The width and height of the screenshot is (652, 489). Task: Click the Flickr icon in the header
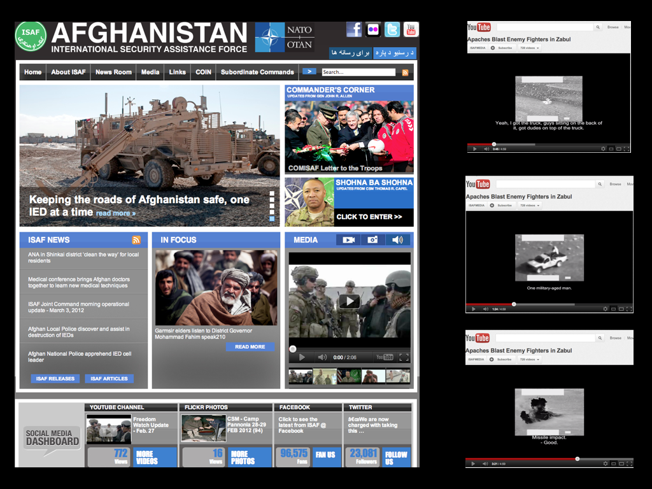[373, 29]
